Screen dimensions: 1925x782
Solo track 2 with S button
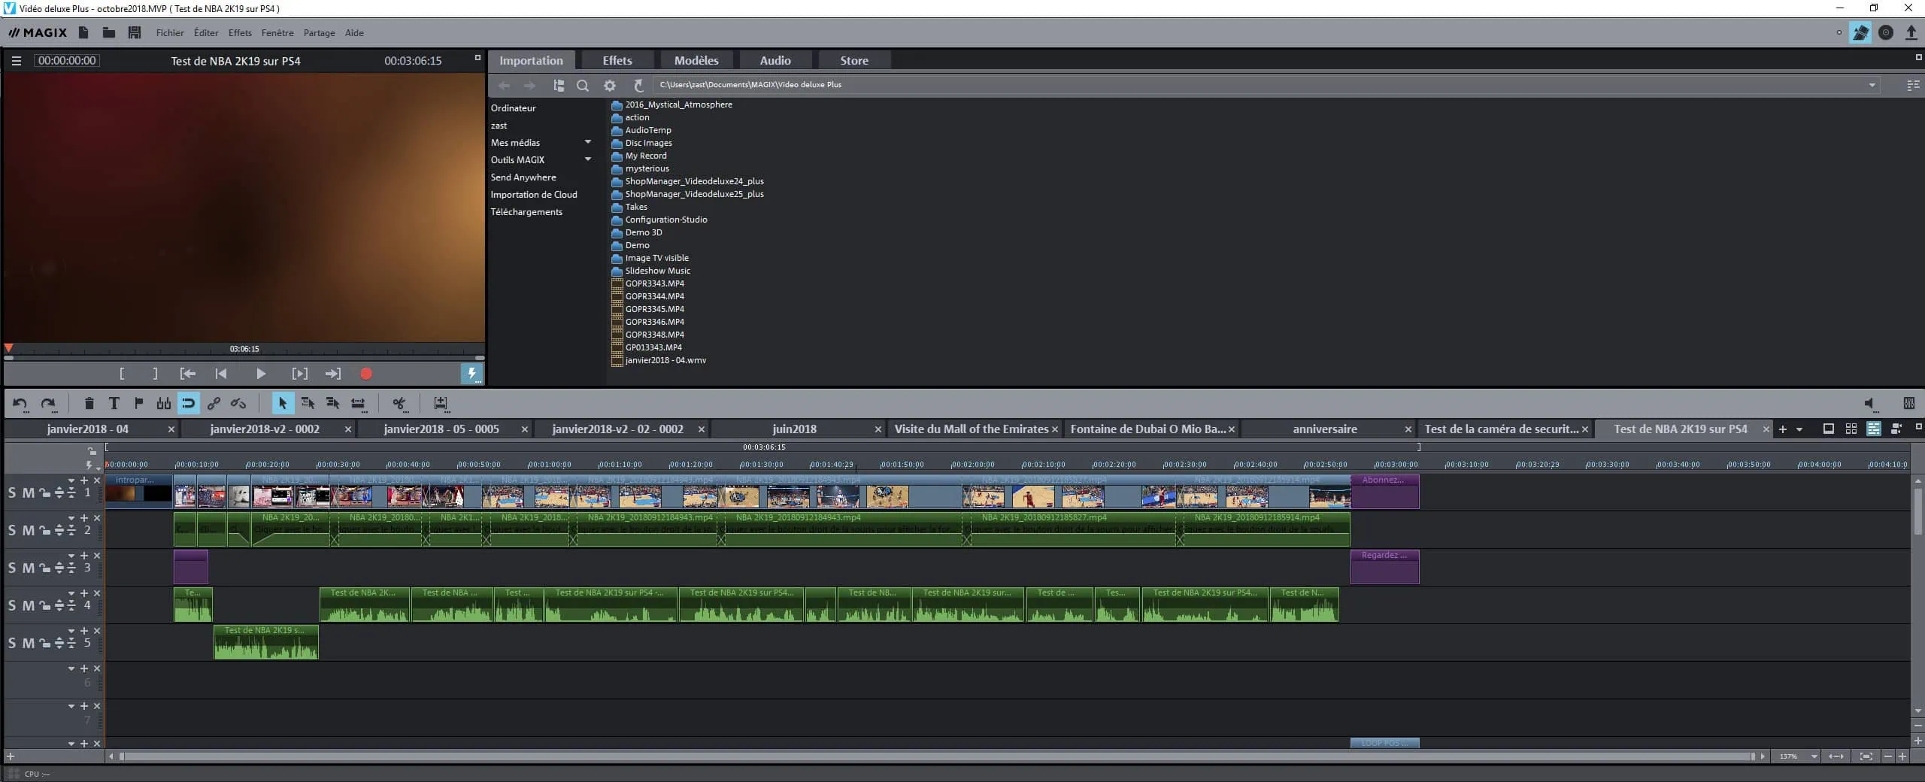point(12,531)
